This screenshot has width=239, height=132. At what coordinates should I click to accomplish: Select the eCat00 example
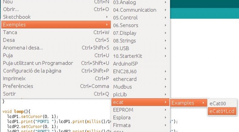click(222, 104)
